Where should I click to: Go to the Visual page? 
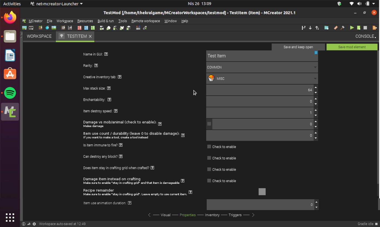pyautogui.click(x=166, y=215)
